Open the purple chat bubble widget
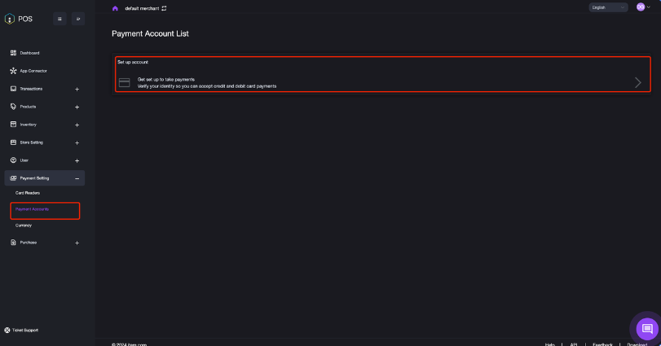661x346 pixels. tap(647, 328)
